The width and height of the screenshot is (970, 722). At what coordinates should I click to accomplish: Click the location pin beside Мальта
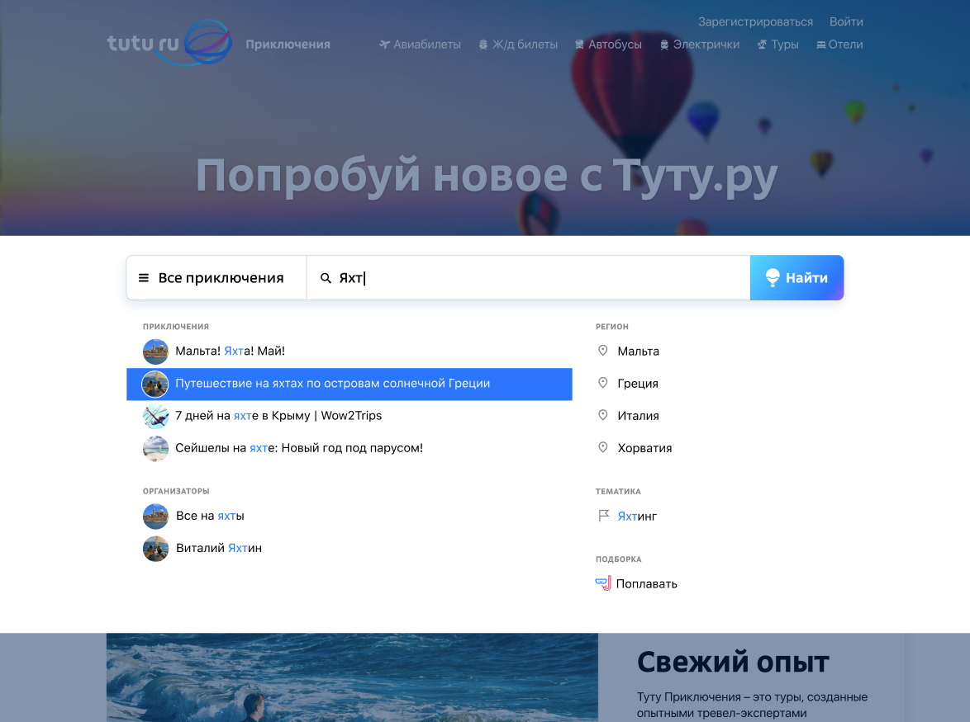pos(602,350)
